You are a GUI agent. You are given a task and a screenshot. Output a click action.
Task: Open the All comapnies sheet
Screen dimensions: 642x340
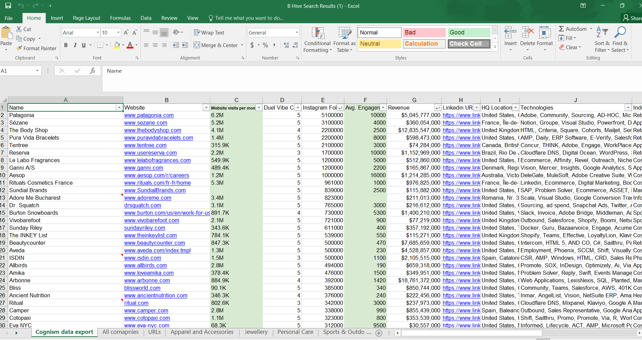(x=120, y=332)
